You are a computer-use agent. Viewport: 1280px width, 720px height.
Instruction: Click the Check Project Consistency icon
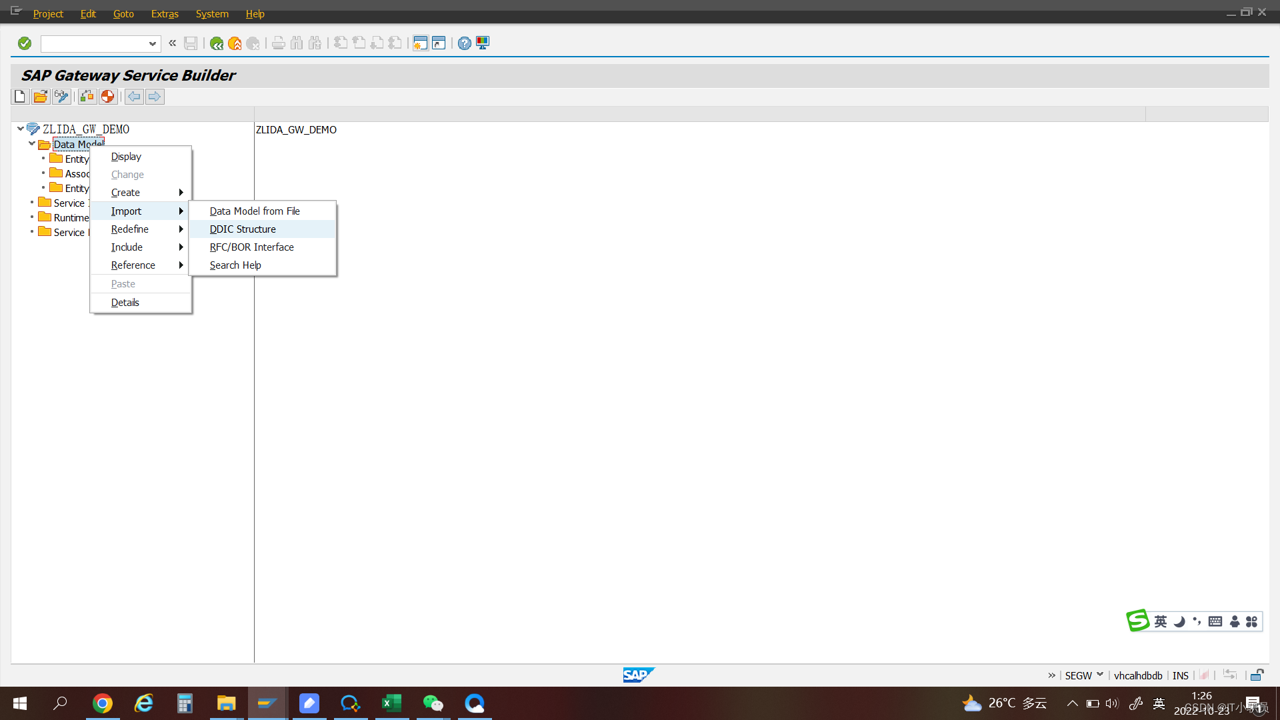[87, 97]
